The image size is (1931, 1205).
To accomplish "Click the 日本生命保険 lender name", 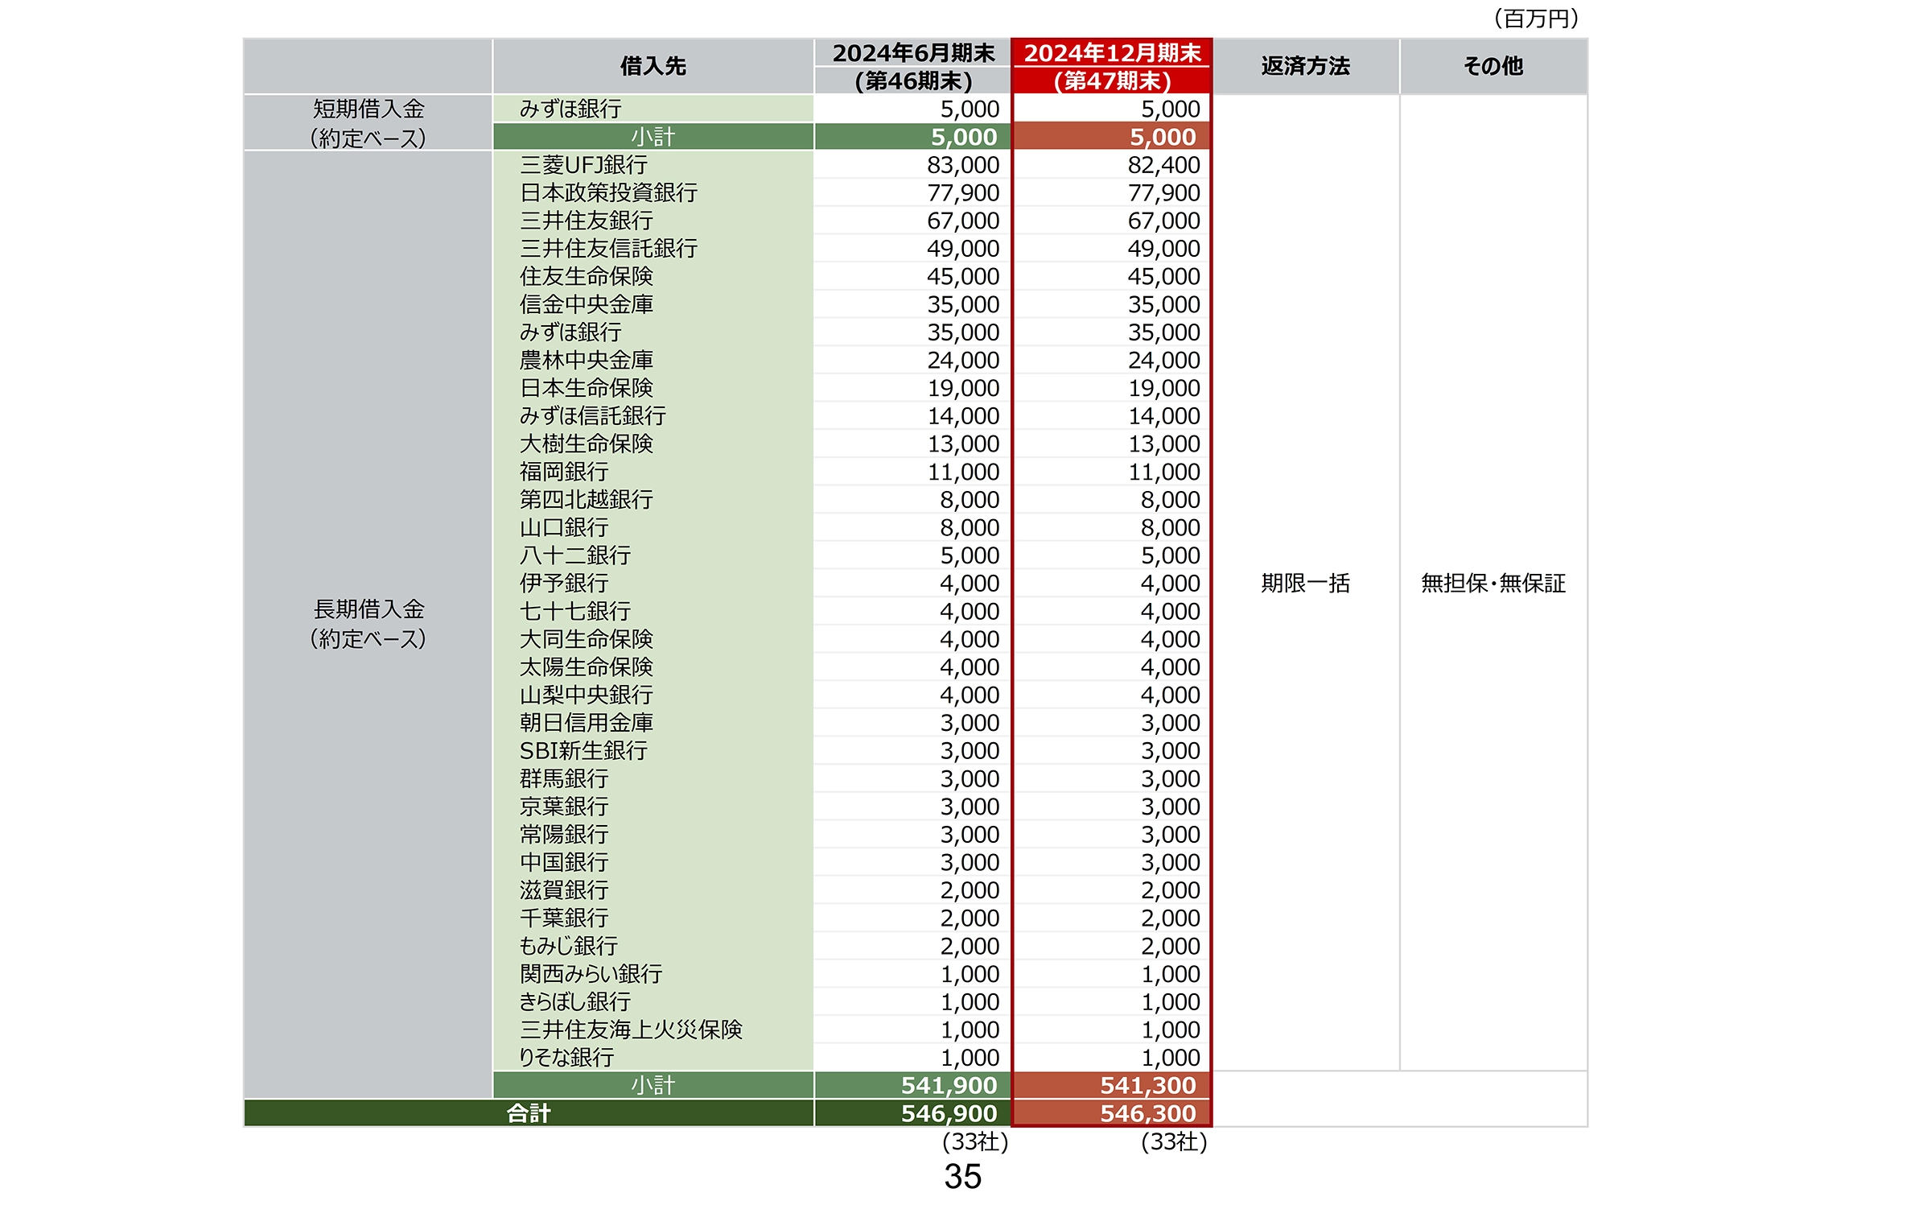I will [x=586, y=388].
